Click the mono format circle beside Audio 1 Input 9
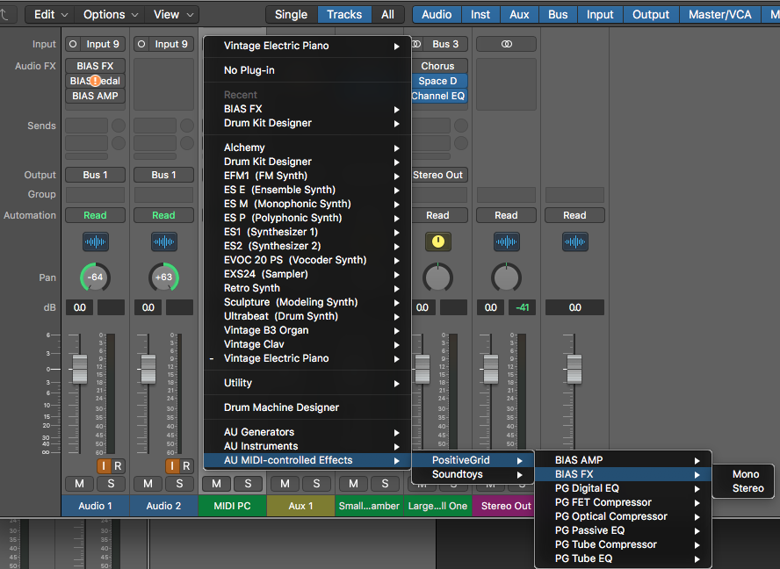This screenshot has width=780, height=569. pyautogui.click(x=73, y=44)
